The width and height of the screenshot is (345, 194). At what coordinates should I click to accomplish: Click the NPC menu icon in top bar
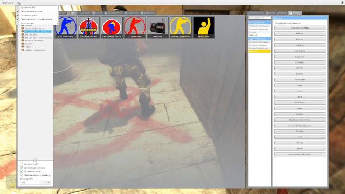[x=19, y=3]
